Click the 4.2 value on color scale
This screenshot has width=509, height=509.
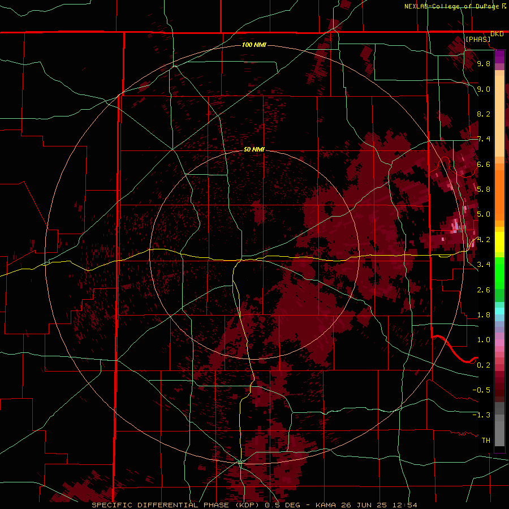click(484, 240)
